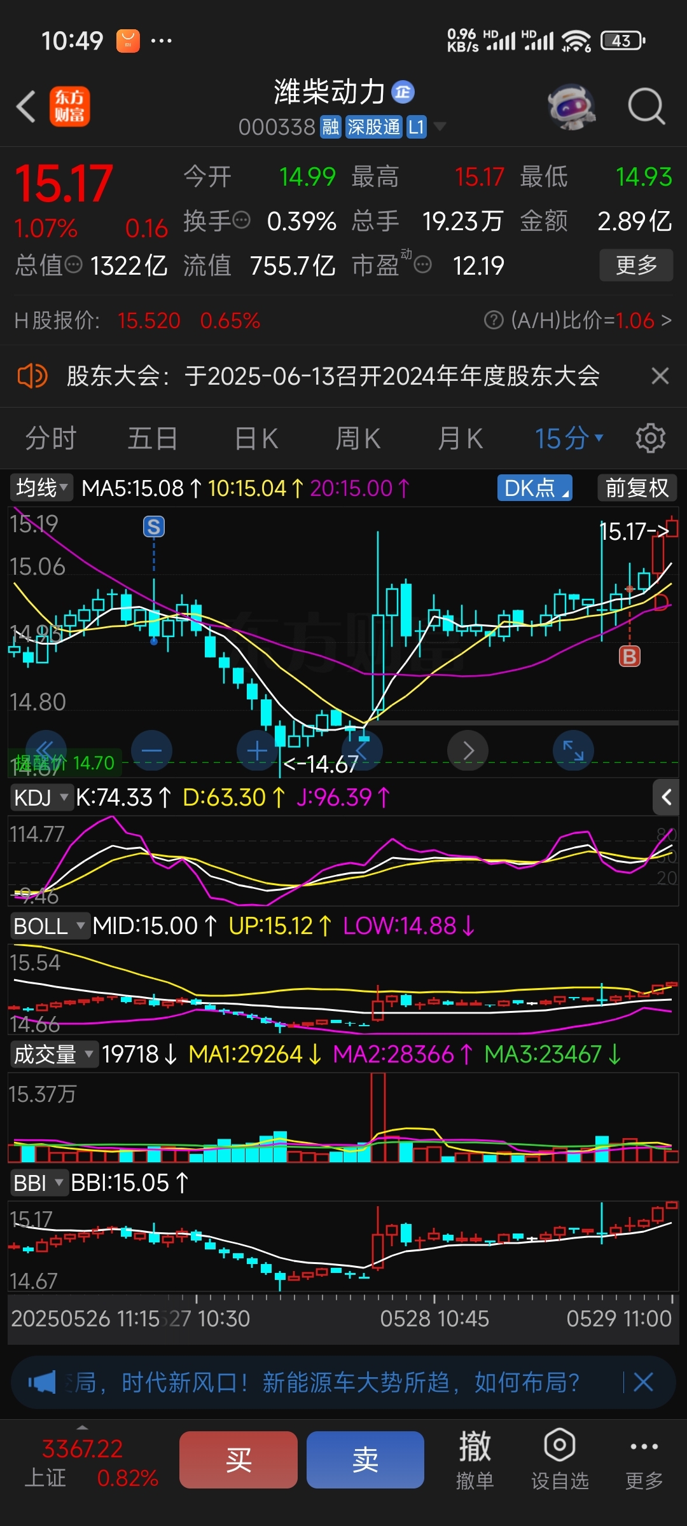Tap the L1 quote level tag
Viewport: 687px width, 1526px height.
416,127
